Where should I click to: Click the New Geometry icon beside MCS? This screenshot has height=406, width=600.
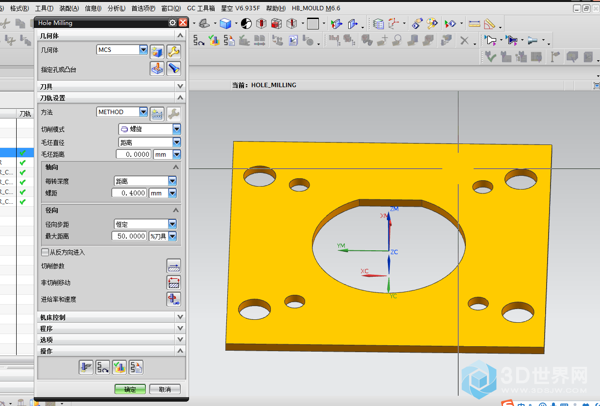[x=157, y=51]
